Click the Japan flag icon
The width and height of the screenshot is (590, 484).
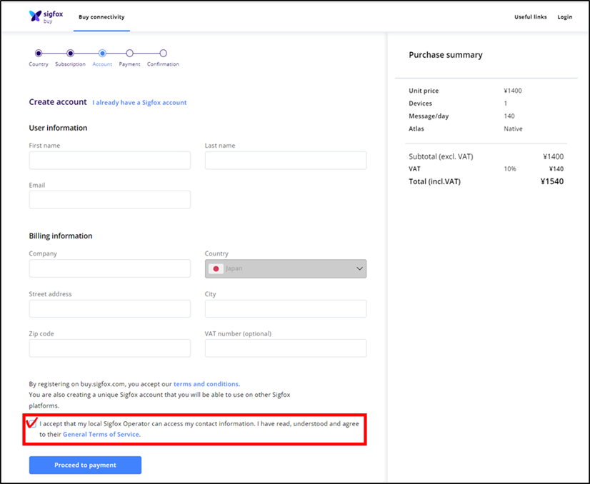tap(216, 268)
